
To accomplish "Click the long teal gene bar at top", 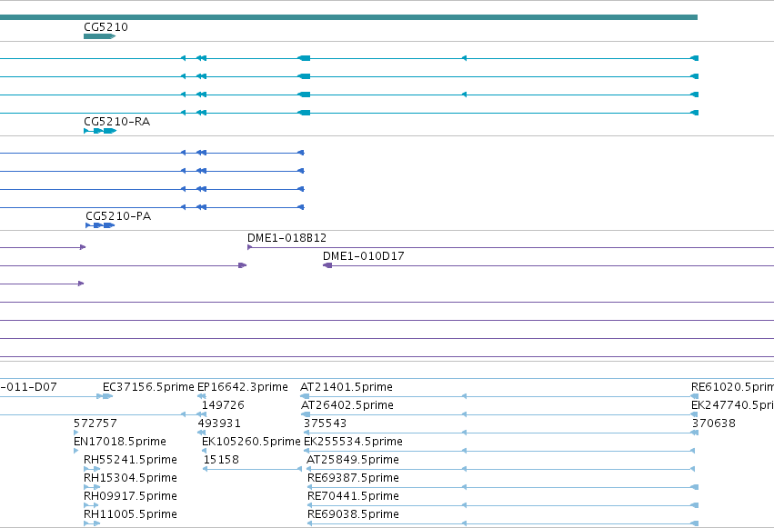I will (x=348, y=17).
